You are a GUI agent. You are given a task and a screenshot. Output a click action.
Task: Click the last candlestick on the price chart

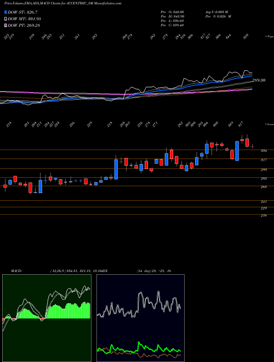click(252, 146)
